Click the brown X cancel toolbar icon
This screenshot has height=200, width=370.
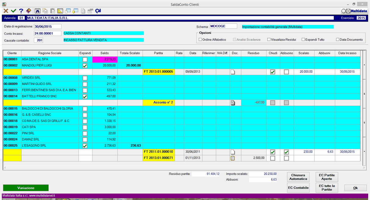(x=6, y=11)
